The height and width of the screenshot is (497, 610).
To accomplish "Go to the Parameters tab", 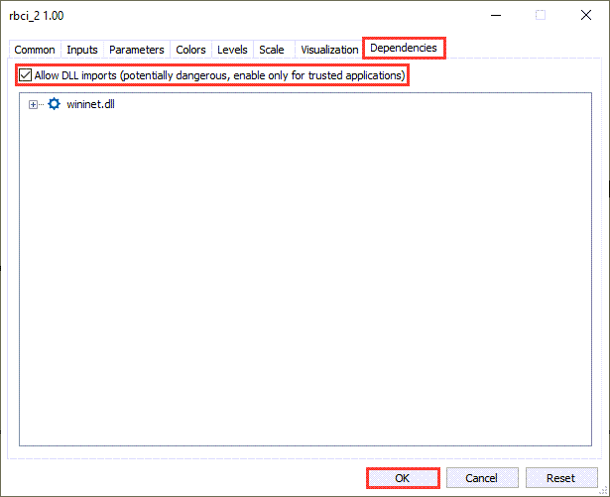I will [x=137, y=50].
